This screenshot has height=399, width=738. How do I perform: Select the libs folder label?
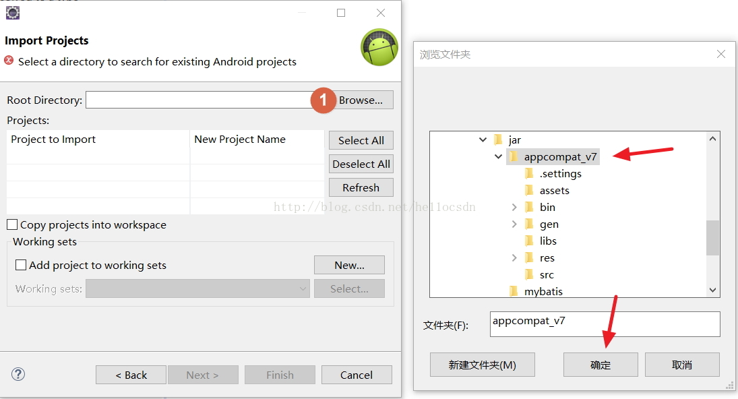click(548, 241)
